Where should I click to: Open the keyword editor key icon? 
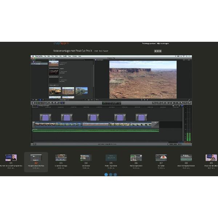pyautogui.click(x=47, y=103)
